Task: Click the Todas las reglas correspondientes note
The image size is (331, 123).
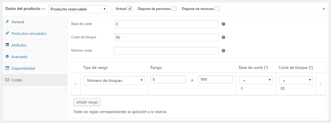Action: (120, 112)
